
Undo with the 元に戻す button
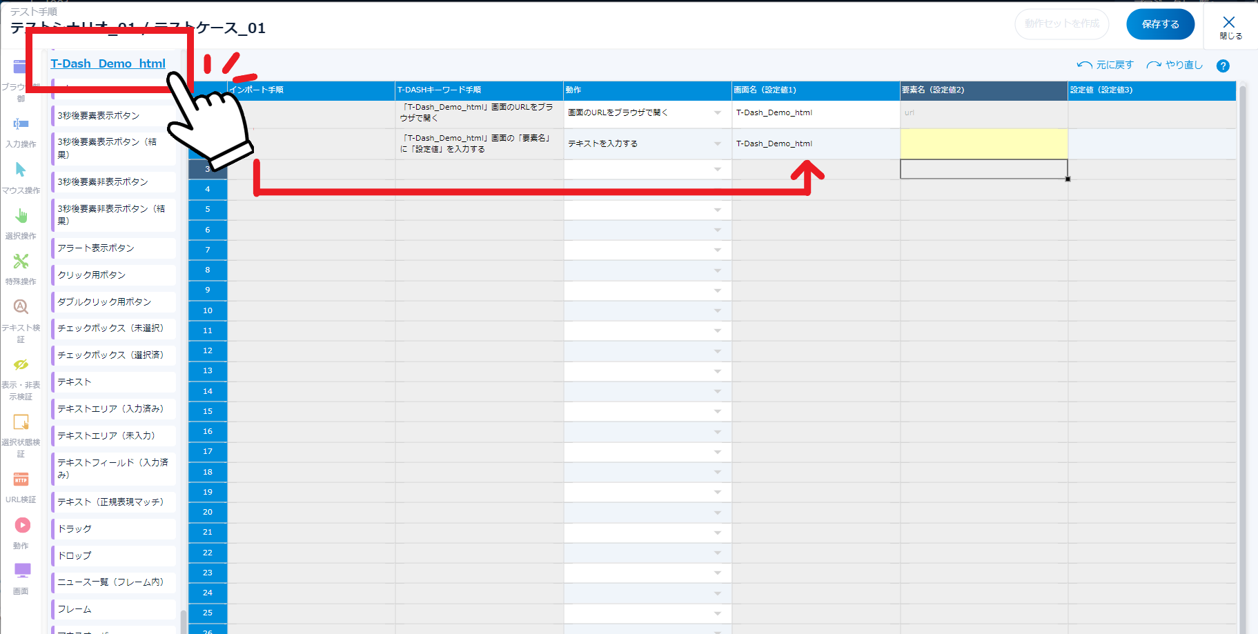pyautogui.click(x=1105, y=66)
